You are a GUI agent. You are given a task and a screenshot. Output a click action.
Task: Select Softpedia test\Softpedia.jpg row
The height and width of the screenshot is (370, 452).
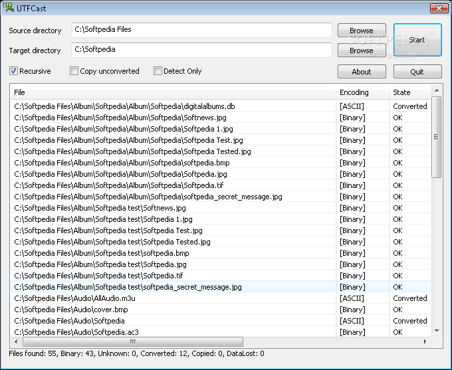(x=221, y=264)
